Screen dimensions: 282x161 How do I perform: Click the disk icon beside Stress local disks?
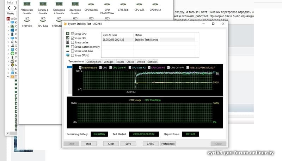[x=68, y=51]
